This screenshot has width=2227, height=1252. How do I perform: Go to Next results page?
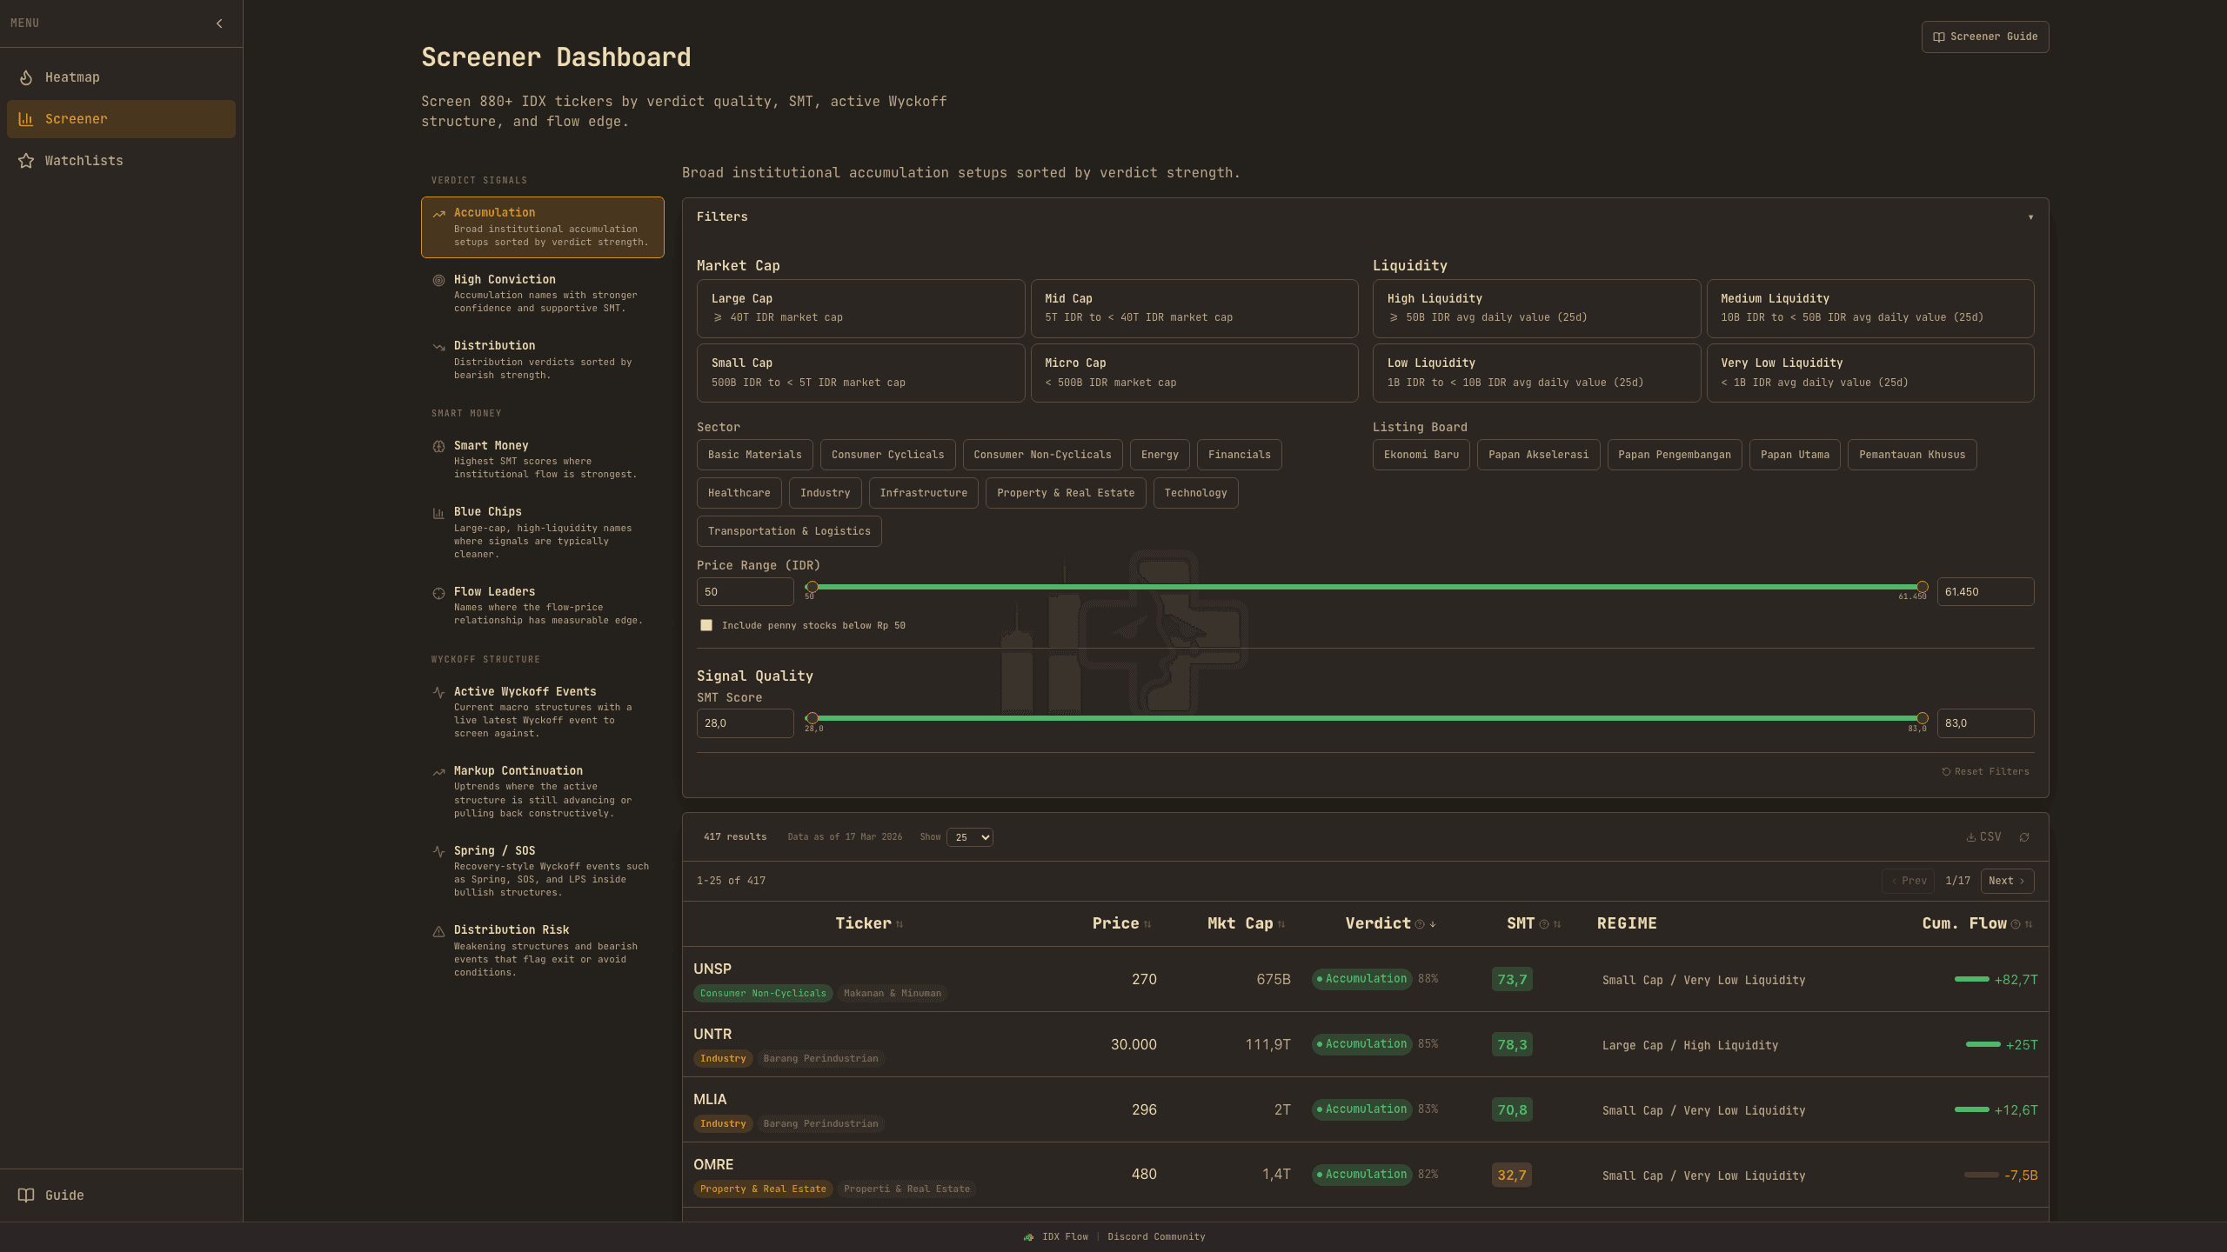2006,881
